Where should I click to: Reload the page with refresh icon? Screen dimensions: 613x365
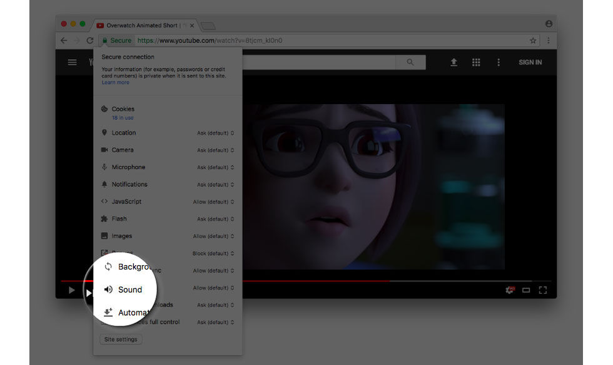pos(90,41)
